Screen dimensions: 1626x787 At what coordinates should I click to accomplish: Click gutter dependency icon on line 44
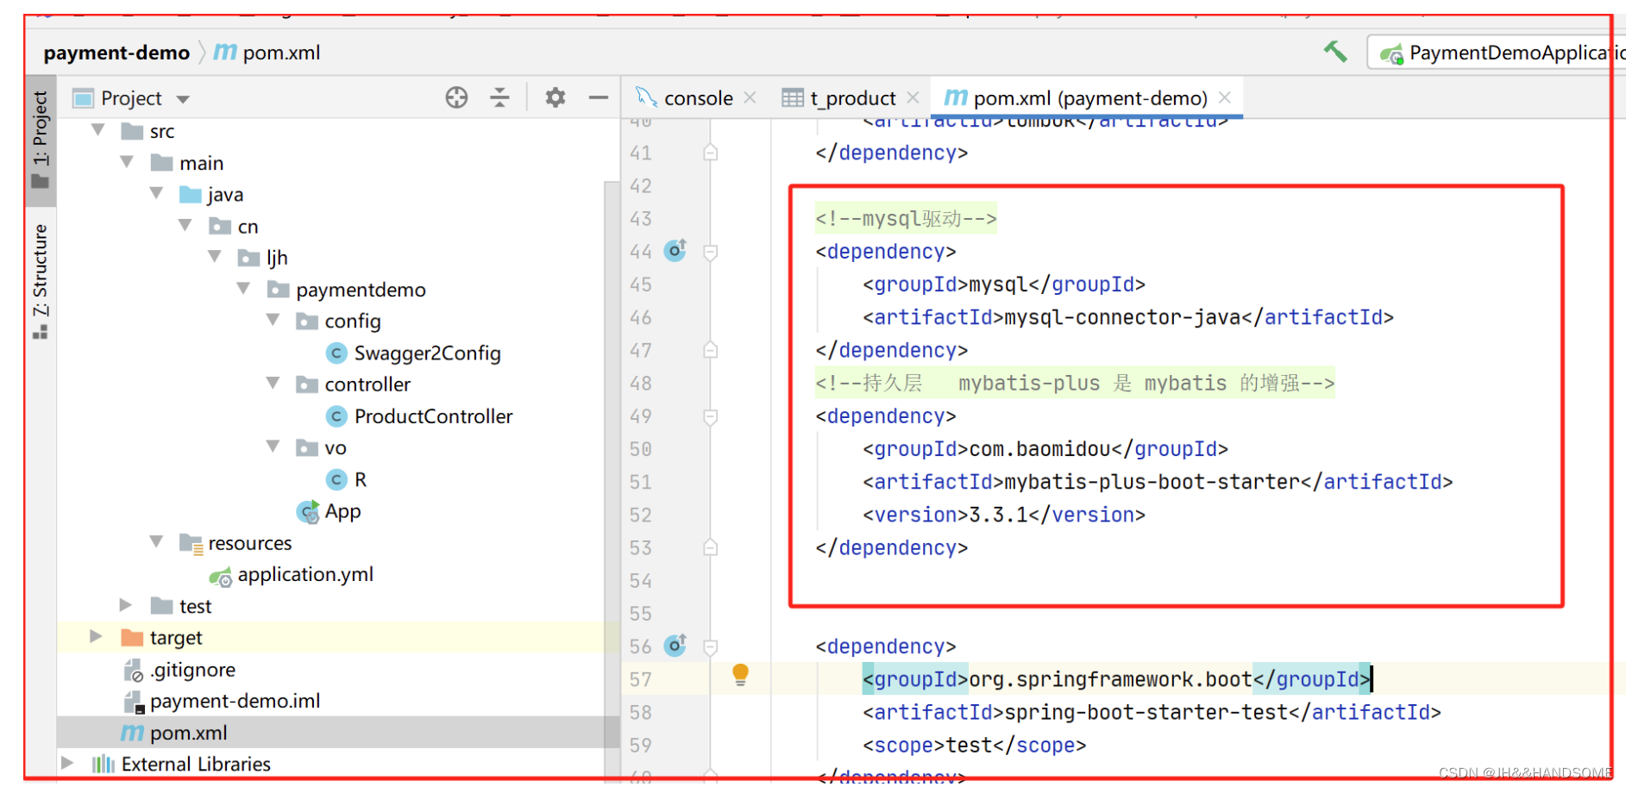pyautogui.click(x=675, y=251)
